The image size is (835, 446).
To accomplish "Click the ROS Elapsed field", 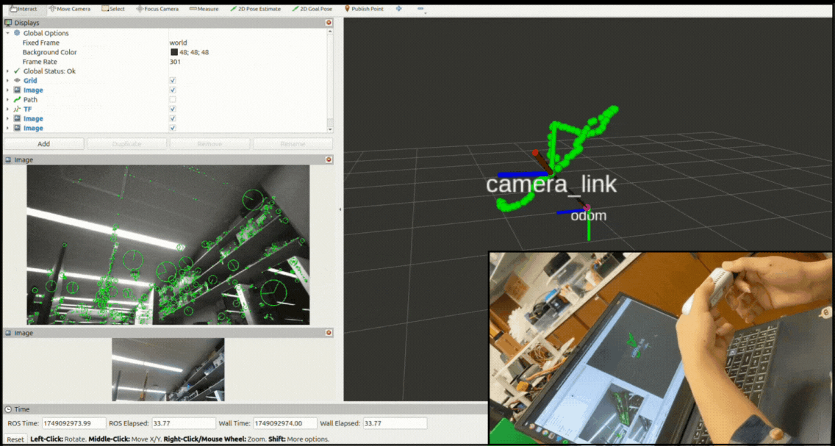I will click(184, 423).
